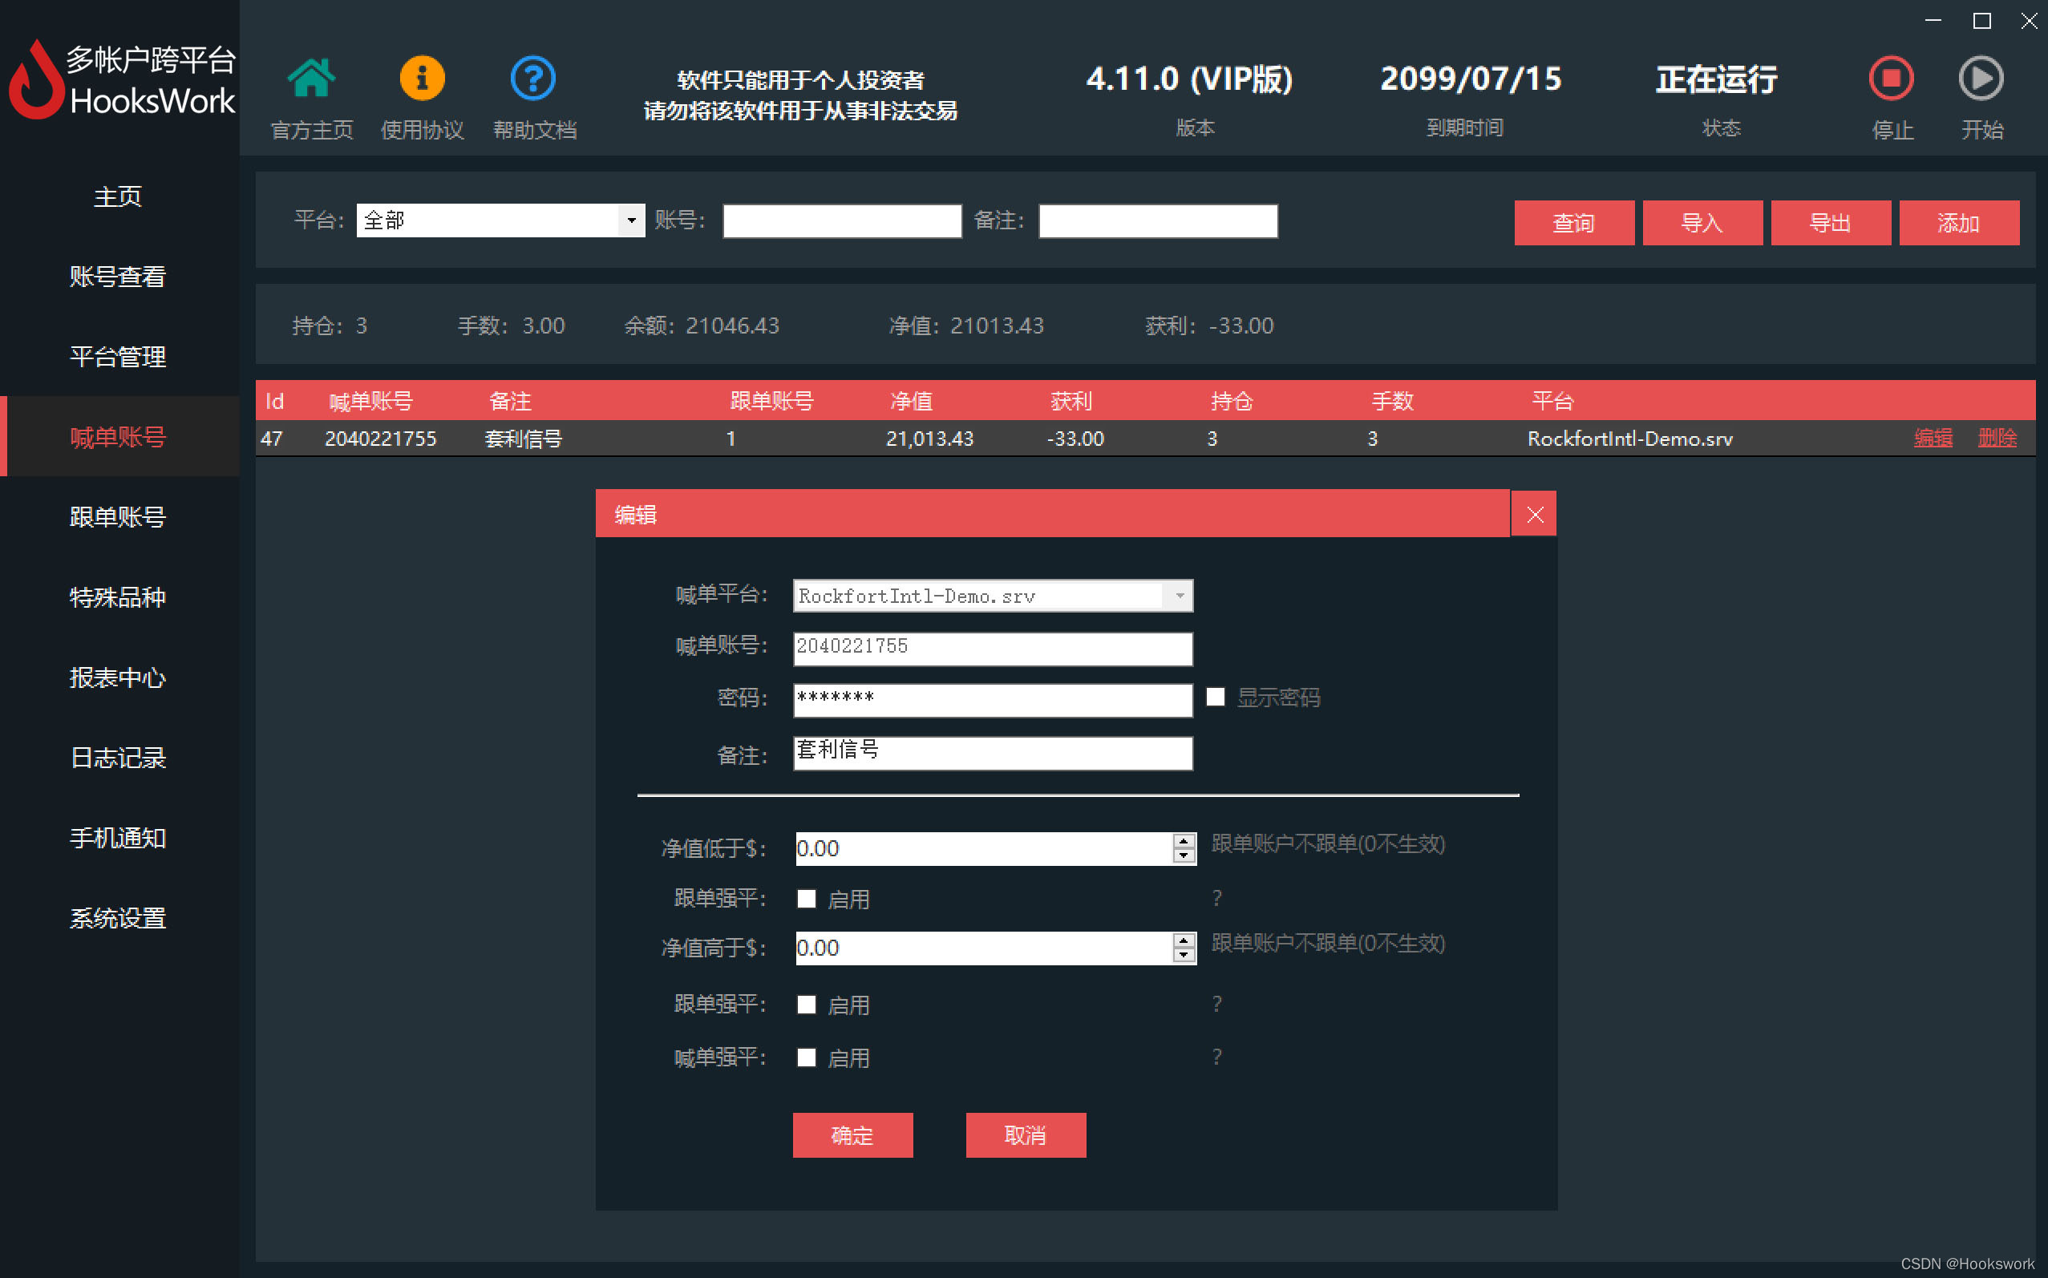Open the 官方主页 home icon
The height and width of the screenshot is (1278, 2048).
pos(311,78)
